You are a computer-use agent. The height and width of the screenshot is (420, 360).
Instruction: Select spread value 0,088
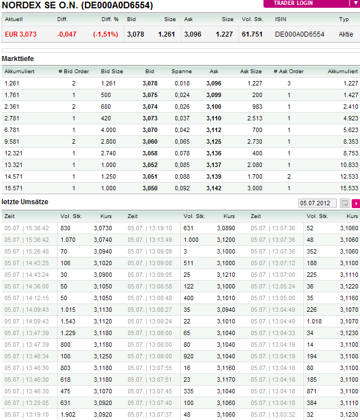point(182,176)
